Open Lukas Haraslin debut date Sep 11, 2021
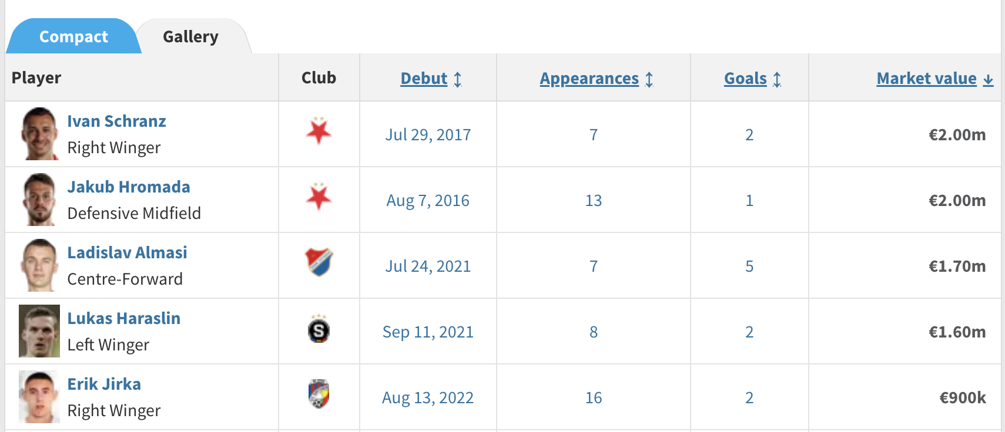 (x=428, y=332)
